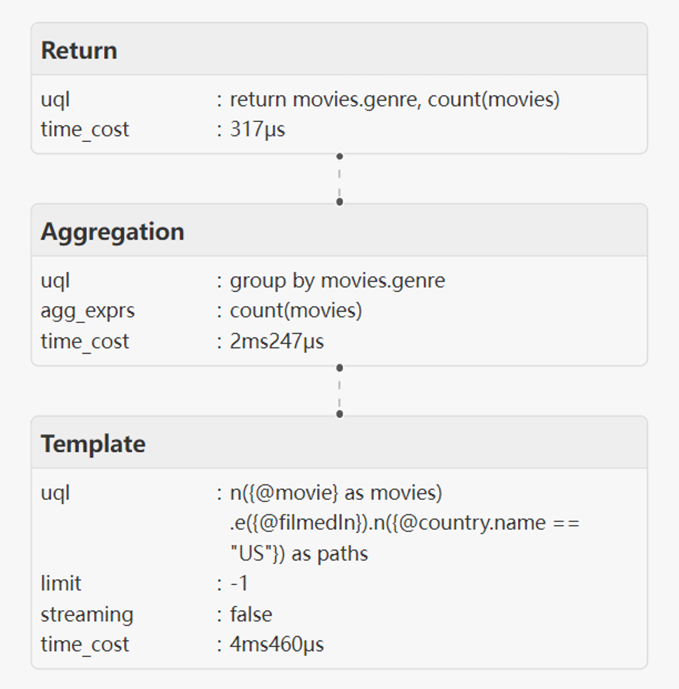Click the limit value -1
This screenshot has width=679, height=689.
(x=239, y=583)
